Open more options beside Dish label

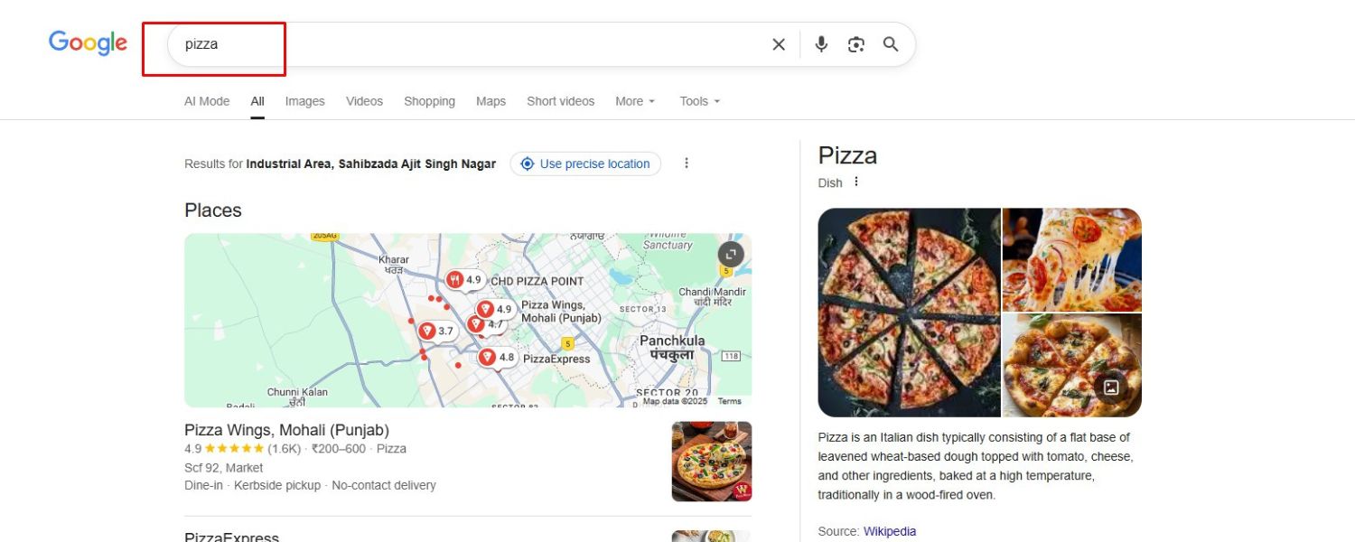tap(856, 182)
